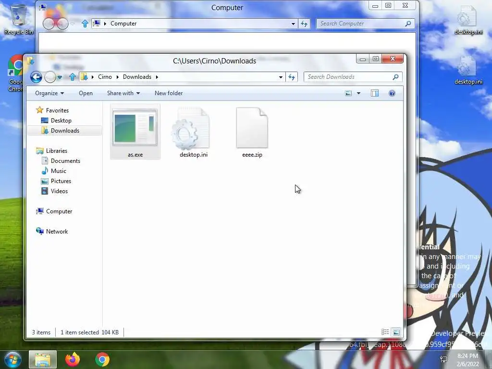The width and height of the screenshot is (492, 369).
Task: Click the Computer breadcrumb in back window
Action: (123, 24)
